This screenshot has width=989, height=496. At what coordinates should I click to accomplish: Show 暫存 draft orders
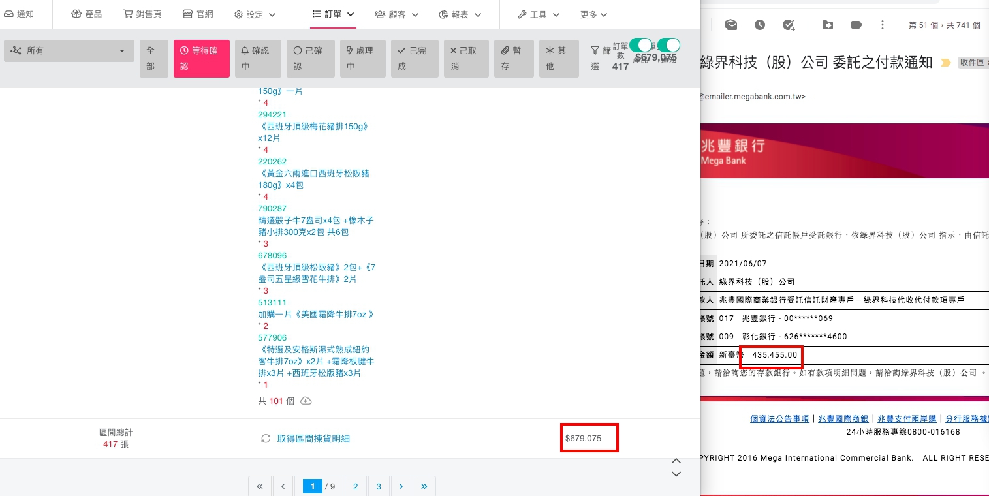click(514, 59)
